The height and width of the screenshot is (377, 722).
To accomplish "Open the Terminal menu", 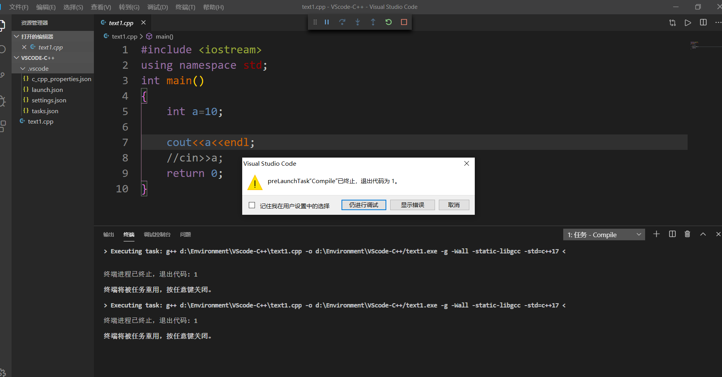I will point(185,7).
